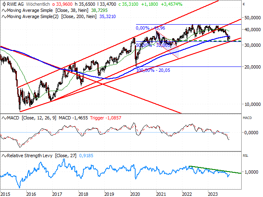This screenshot has width=263, height=197.
Task: Click the 2023 label on the time axis
Action: pyautogui.click(x=213, y=194)
